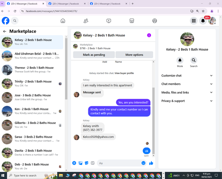Choose a GIF icon in composer
This screenshot has height=179, width=222.
(92, 163)
